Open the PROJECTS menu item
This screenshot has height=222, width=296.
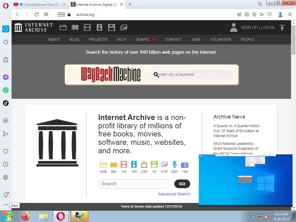(98, 39)
